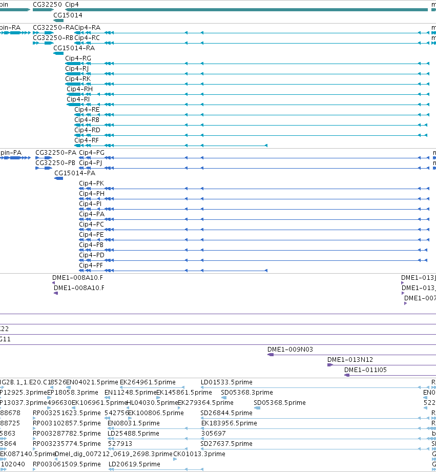Pick the Cip4-PI protein label
436x472 pixels.
90,204
